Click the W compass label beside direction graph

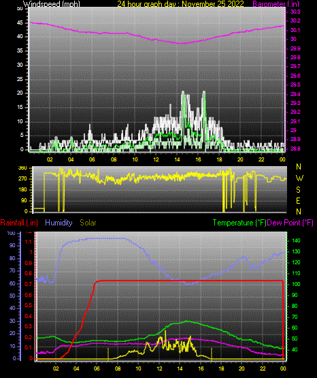tap(299, 178)
